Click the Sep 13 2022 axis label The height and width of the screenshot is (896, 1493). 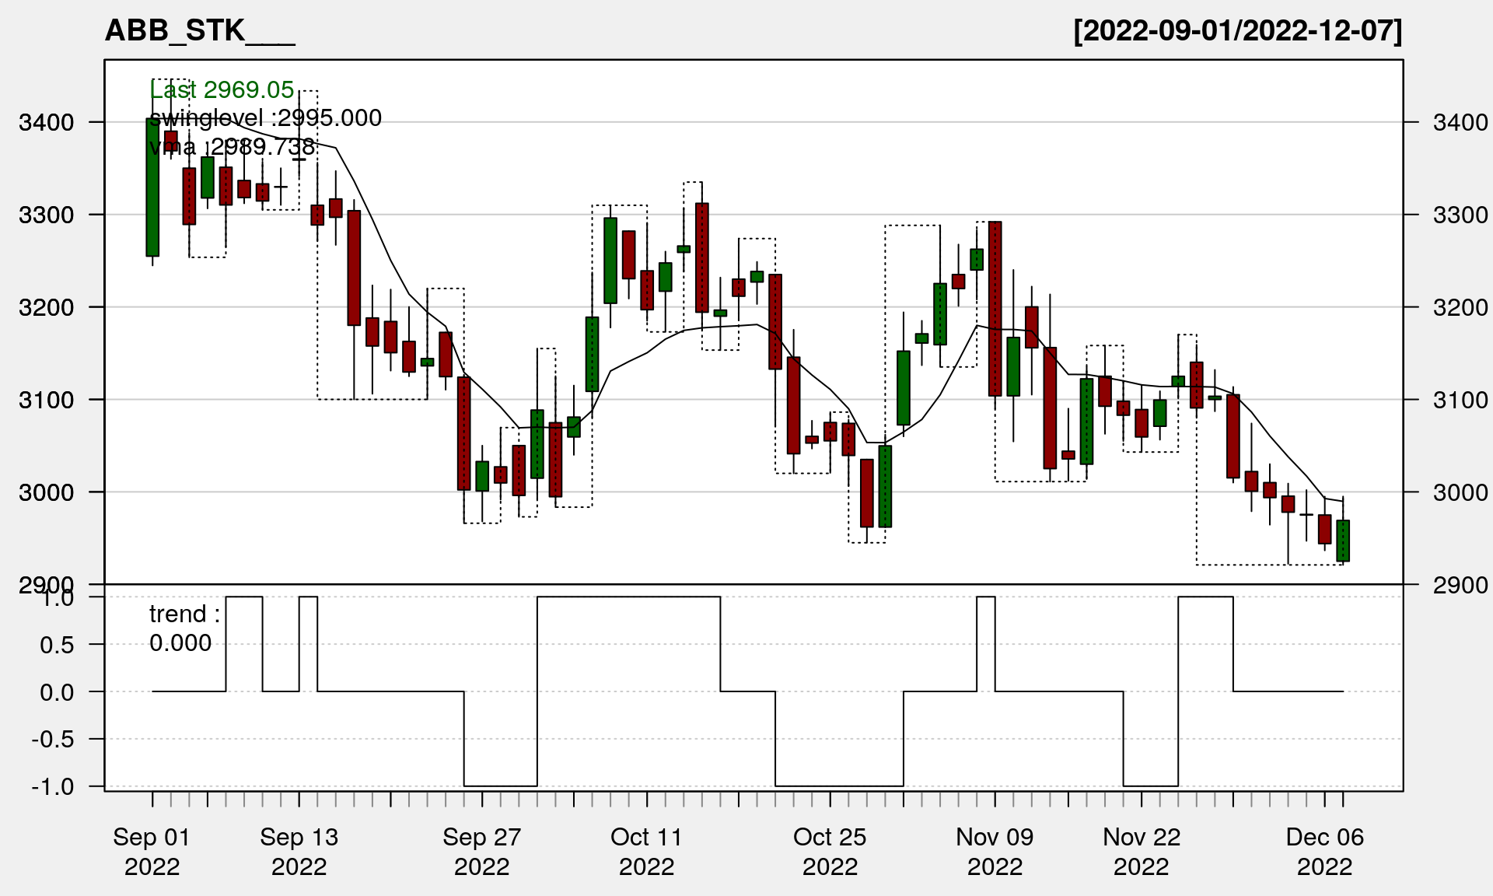[x=299, y=851]
